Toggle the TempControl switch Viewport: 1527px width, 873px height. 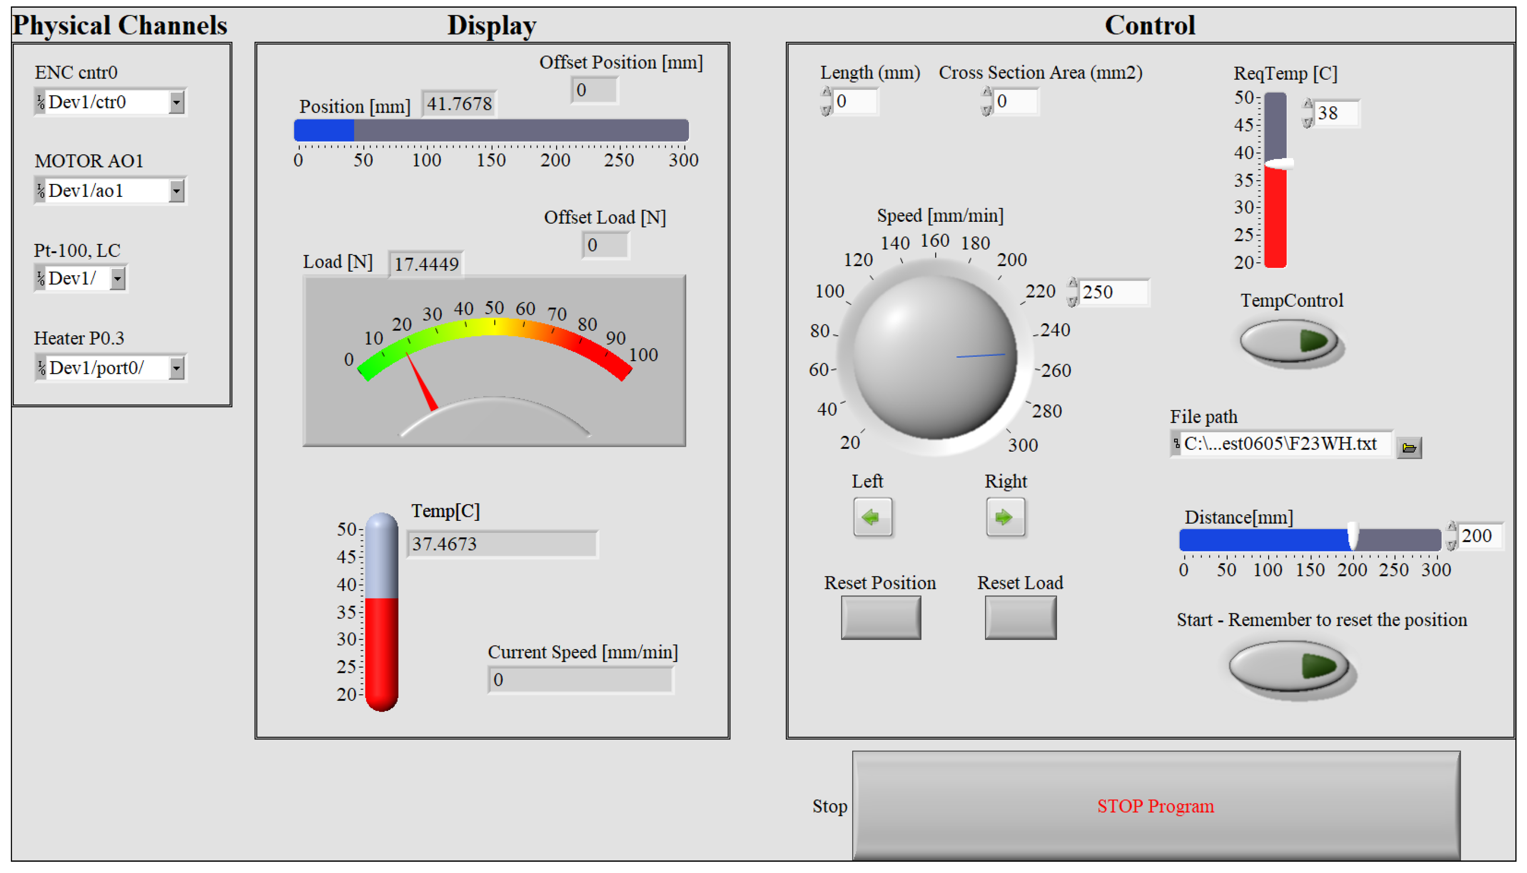1289,341
